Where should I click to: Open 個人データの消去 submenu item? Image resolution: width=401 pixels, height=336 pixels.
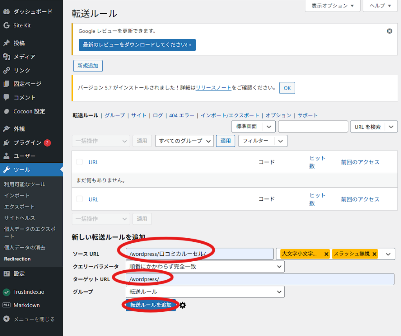point(25,247)
